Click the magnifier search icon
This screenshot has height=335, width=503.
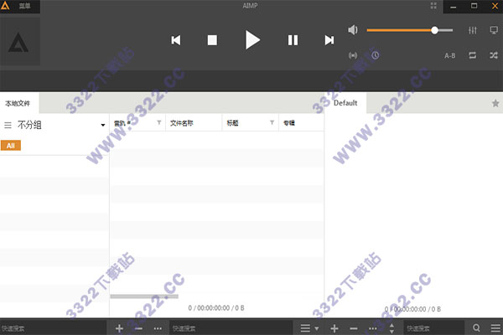coord(476,328)
